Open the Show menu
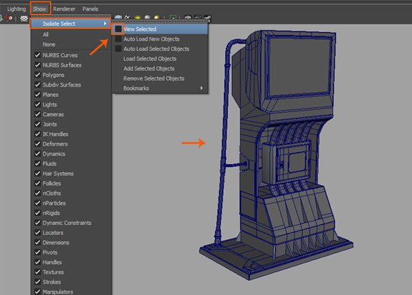 click(39, 9)
